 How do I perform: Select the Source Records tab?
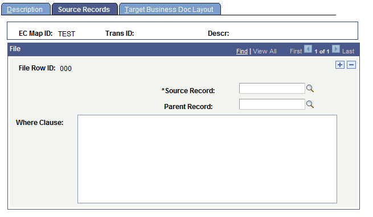tap(84, 9)
